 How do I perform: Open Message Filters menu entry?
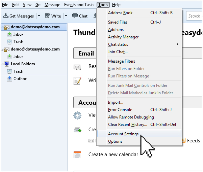point(139,61)
